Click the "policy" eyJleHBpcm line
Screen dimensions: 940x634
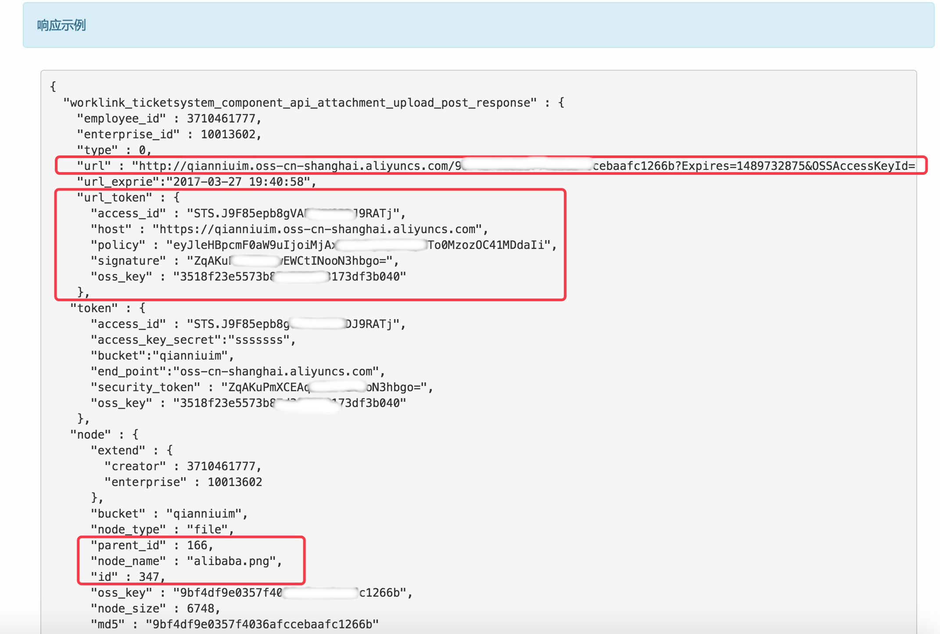(x=324, y=245)
